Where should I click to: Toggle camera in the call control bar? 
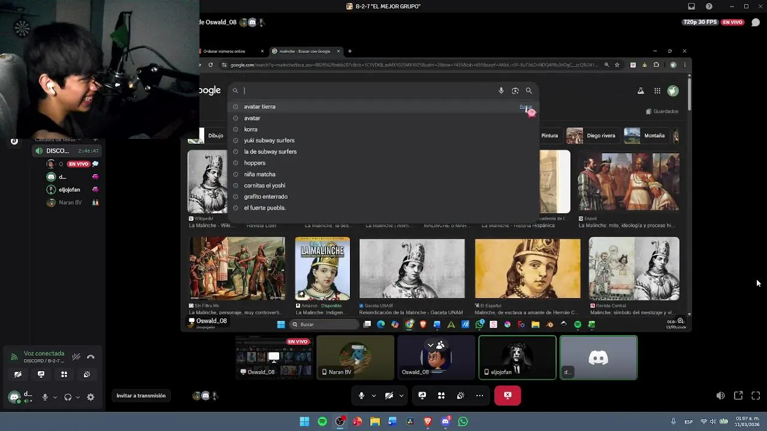point(389,396)
